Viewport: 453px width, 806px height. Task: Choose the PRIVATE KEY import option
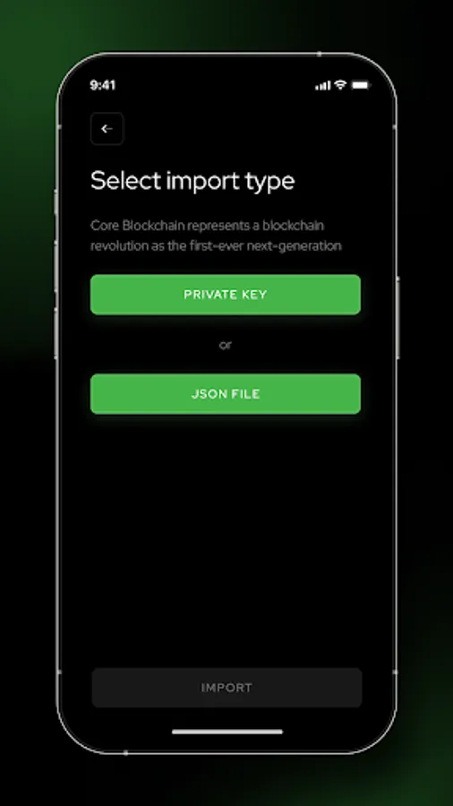point(226,295)
